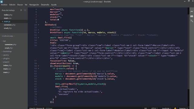Open the Extension Manager brick icon
The image size is (194, 109).
192,16
